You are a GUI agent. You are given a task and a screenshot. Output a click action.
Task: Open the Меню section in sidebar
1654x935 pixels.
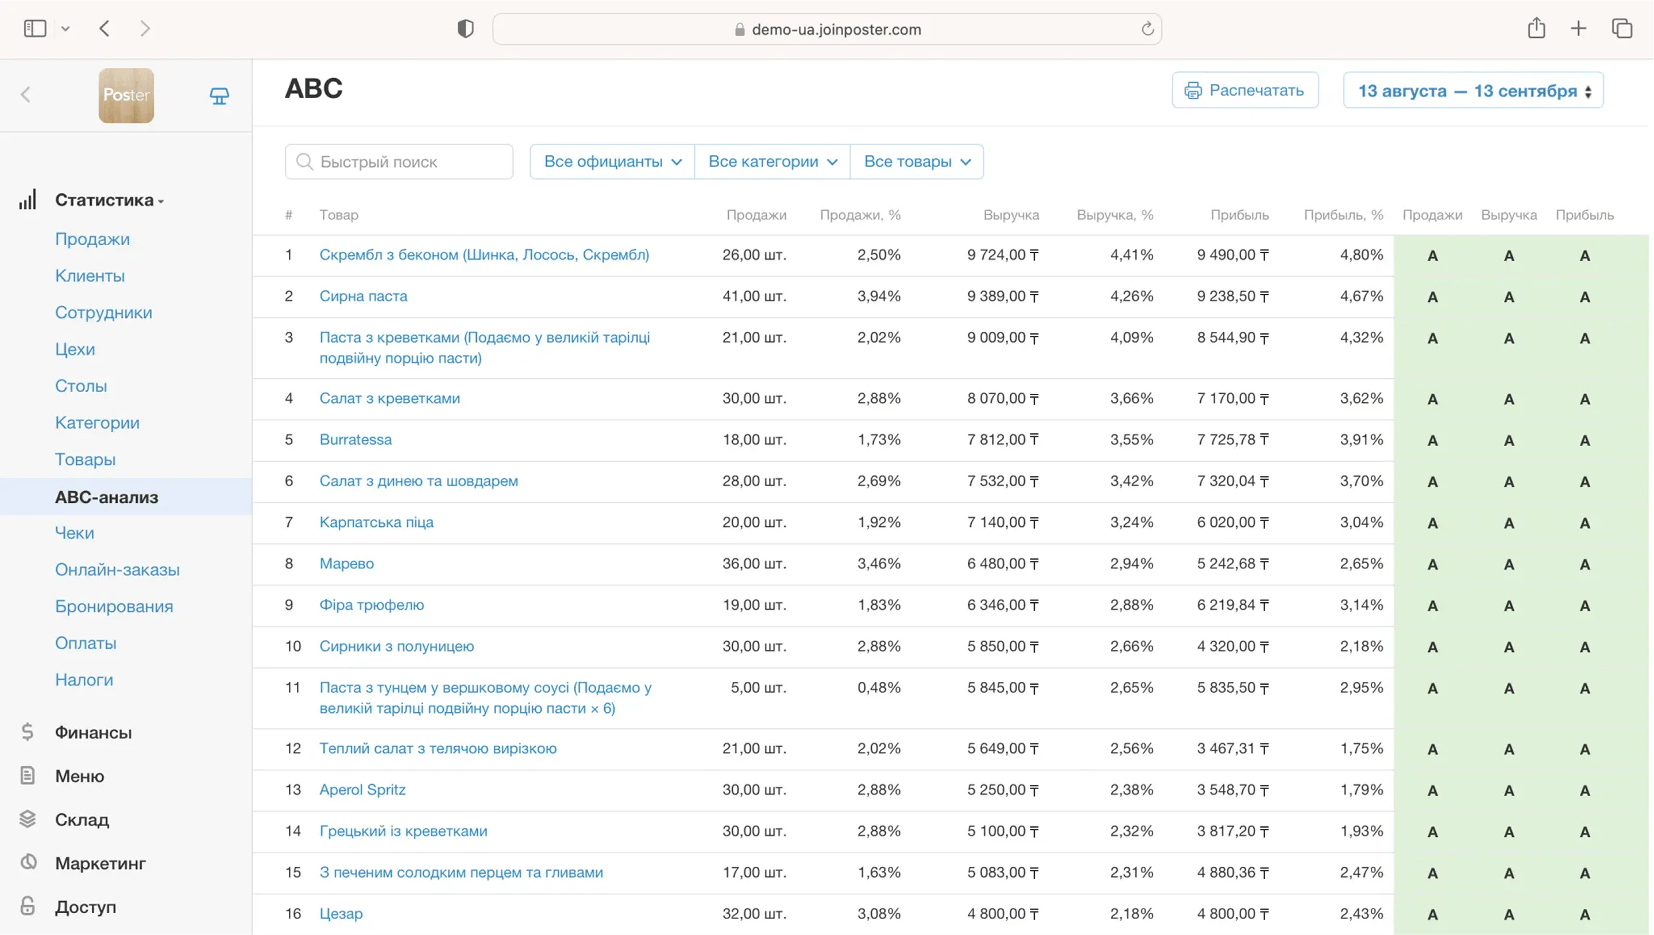79,776
